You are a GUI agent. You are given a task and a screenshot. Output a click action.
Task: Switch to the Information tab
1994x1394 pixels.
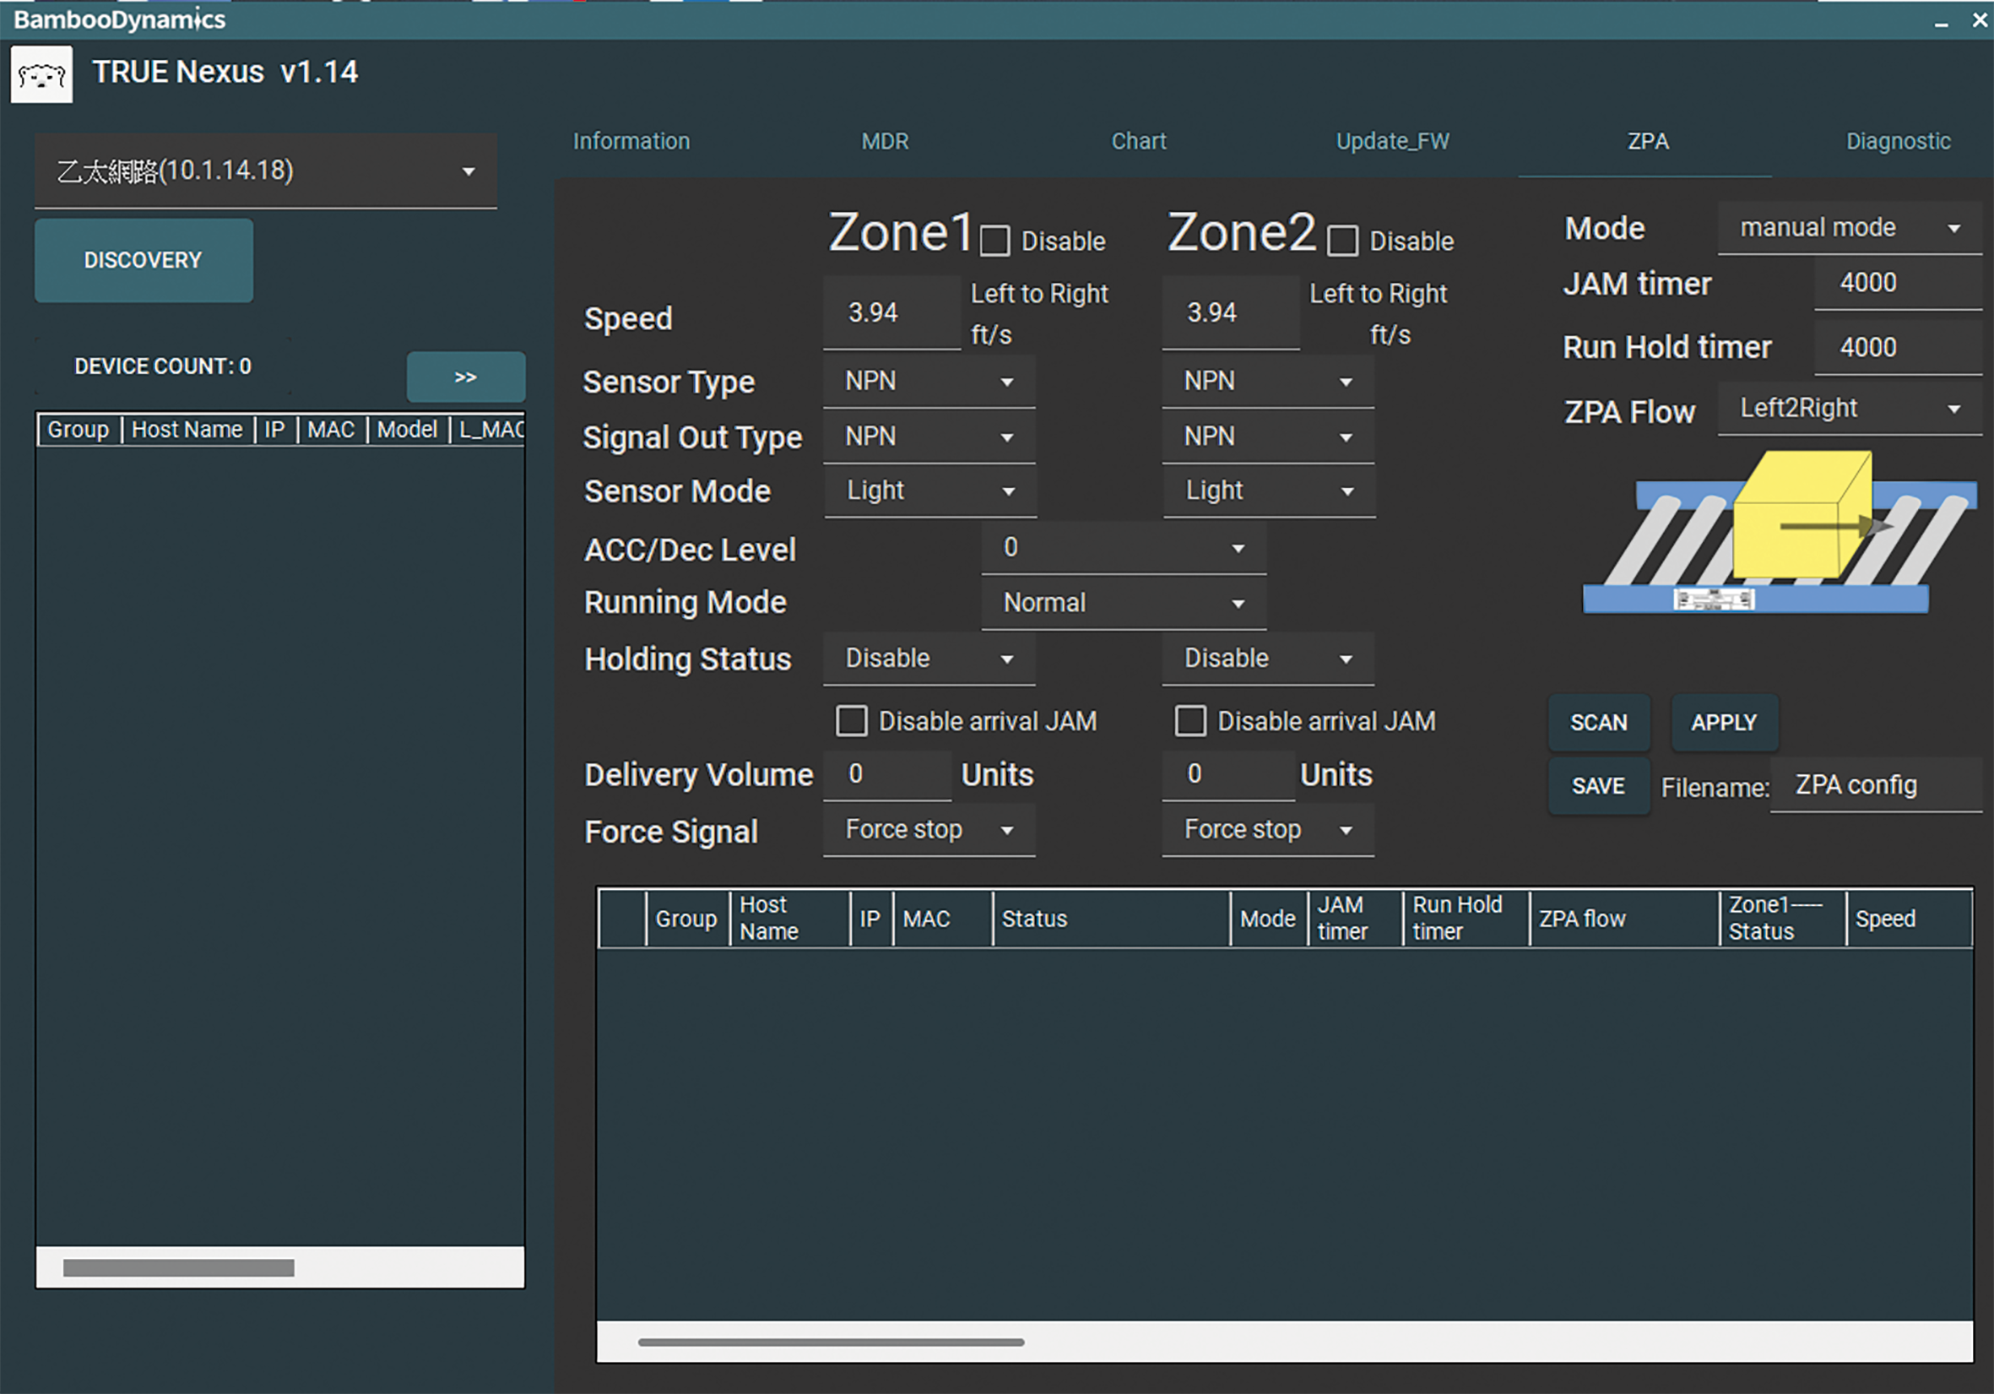click(631, 142)
